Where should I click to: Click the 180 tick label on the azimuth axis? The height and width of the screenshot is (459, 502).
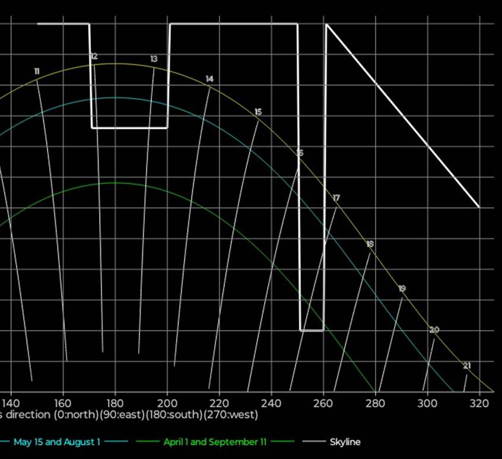point(115,402)
